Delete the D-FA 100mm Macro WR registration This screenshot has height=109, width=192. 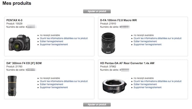[x=147, y=44]
